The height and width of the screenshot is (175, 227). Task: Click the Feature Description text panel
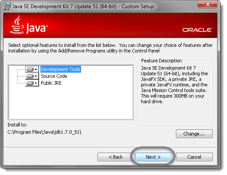click(174, 85)
